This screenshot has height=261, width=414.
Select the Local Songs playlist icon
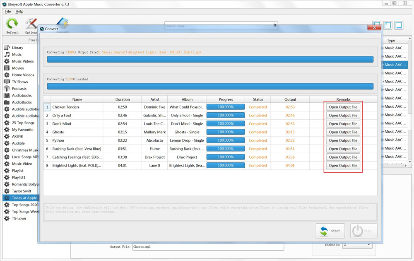[x=7, y=157]
